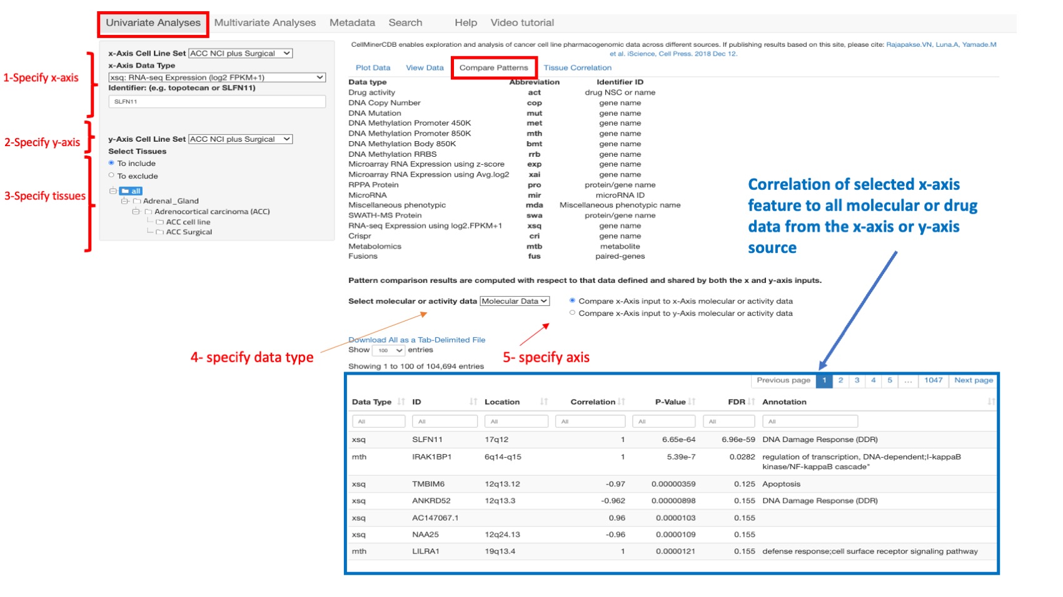Viewport: 1063px width, 597px height.
Task: Select 'Compare x-Axis input to y-Axis molecular data'
Action: 572,312
